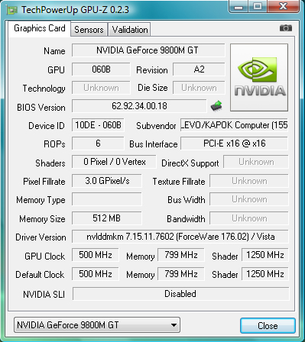Click the Device ID 10DE - 060B field
The width and height of the screenshot is (305, 342).
(x=98, y=125)
